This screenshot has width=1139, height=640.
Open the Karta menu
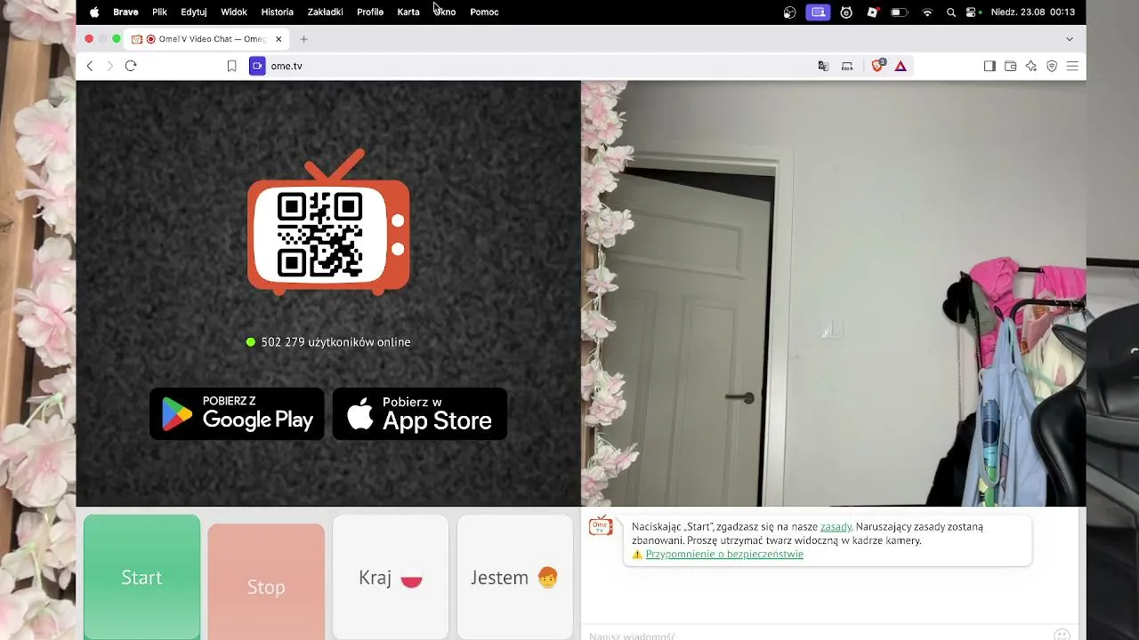(408, 12)
